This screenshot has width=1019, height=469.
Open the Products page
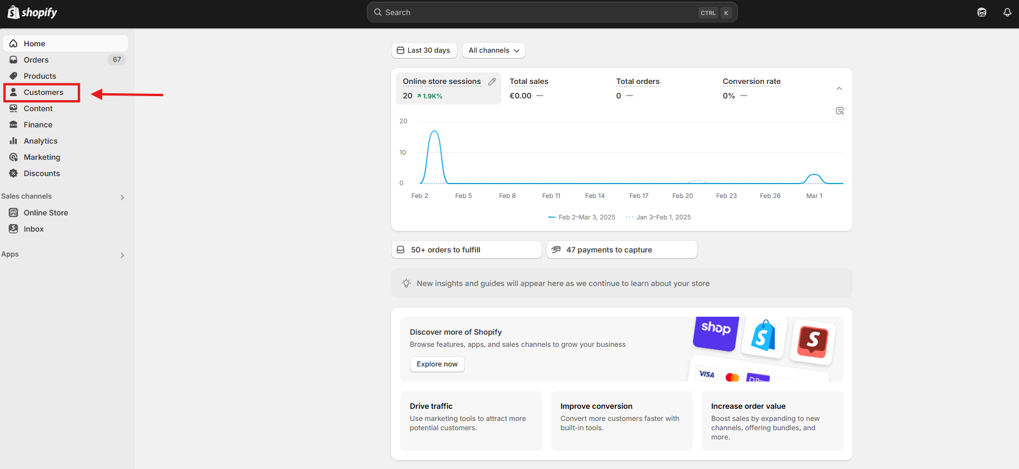coord(65,76)
